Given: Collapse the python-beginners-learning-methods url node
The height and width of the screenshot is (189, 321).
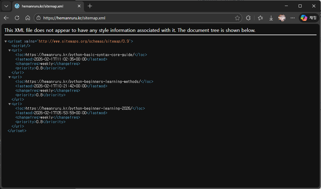Looking at the screenshot, I should 10,77.
